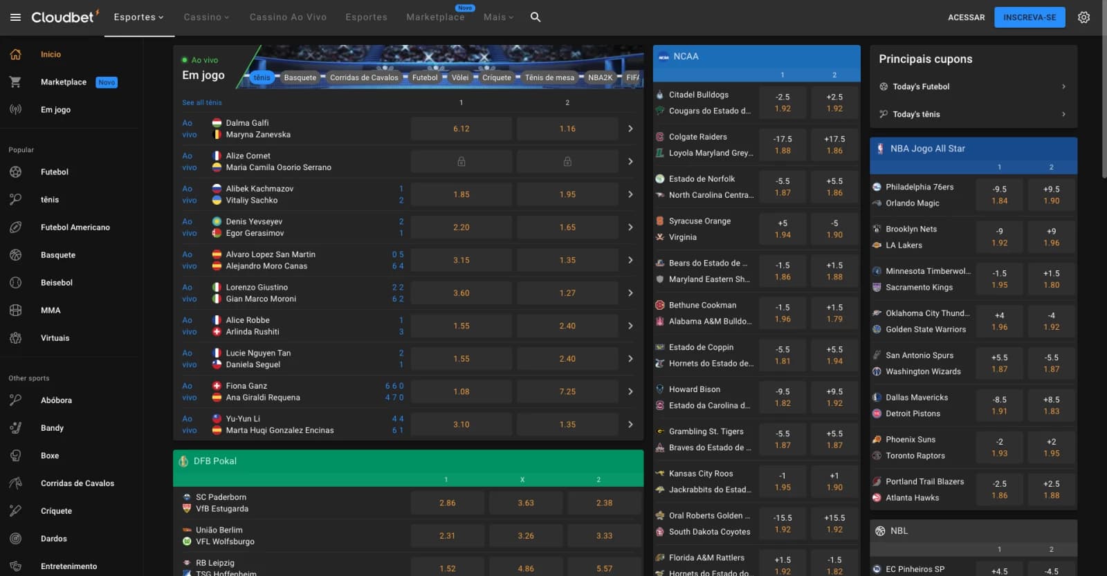This screenshot has height=576, width=1107.
Task: Open Alize Cornet match details arrow
Action: (x=630, y=161)
